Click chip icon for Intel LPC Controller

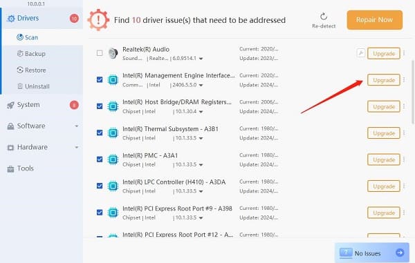tap(113, 186)
